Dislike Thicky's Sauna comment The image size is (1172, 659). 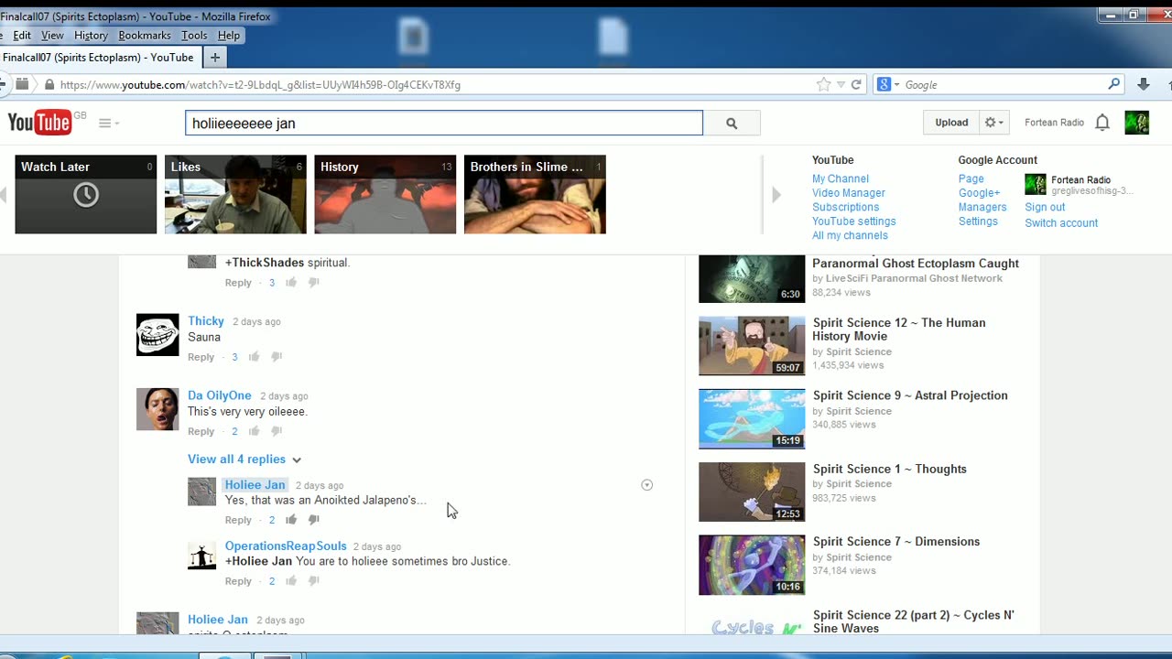coord(277,357)
